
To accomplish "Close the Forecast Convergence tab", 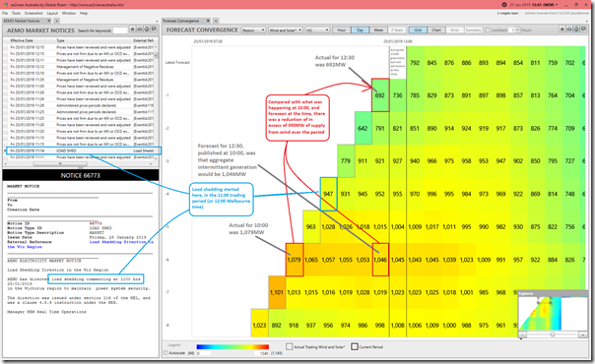I will click(208, 21).
